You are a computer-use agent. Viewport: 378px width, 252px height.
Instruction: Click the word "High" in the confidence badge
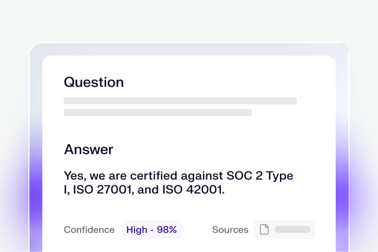(137, 229)
